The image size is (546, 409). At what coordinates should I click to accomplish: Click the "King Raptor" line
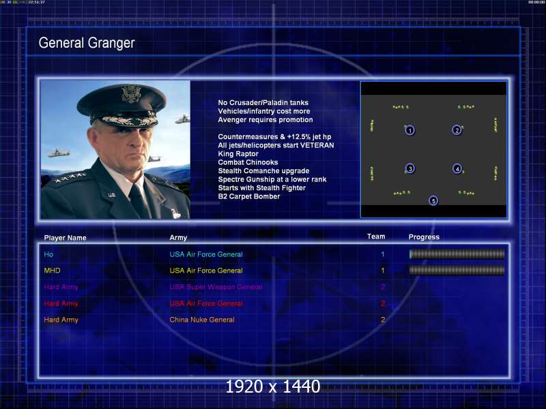pyautogui.click(x=238, y=154)
